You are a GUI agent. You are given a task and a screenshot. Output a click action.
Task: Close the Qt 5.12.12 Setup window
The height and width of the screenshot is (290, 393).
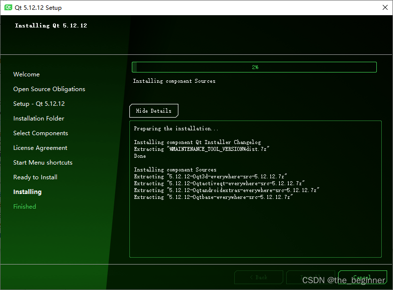click(x=385, y=7)
